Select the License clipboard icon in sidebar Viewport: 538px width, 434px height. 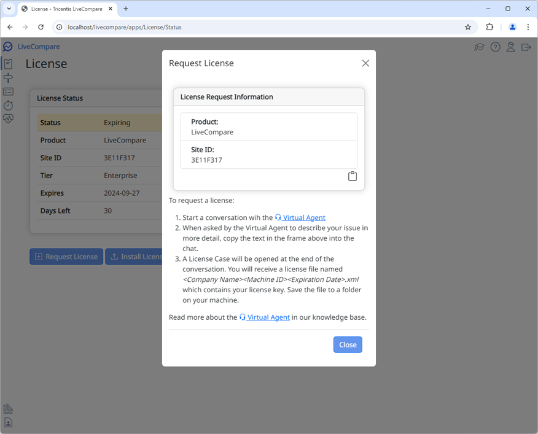tap(8, 64)
